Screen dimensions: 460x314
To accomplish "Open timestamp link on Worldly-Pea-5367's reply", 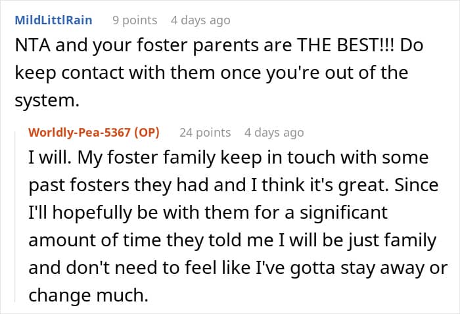I will click(x=274, y=133).
